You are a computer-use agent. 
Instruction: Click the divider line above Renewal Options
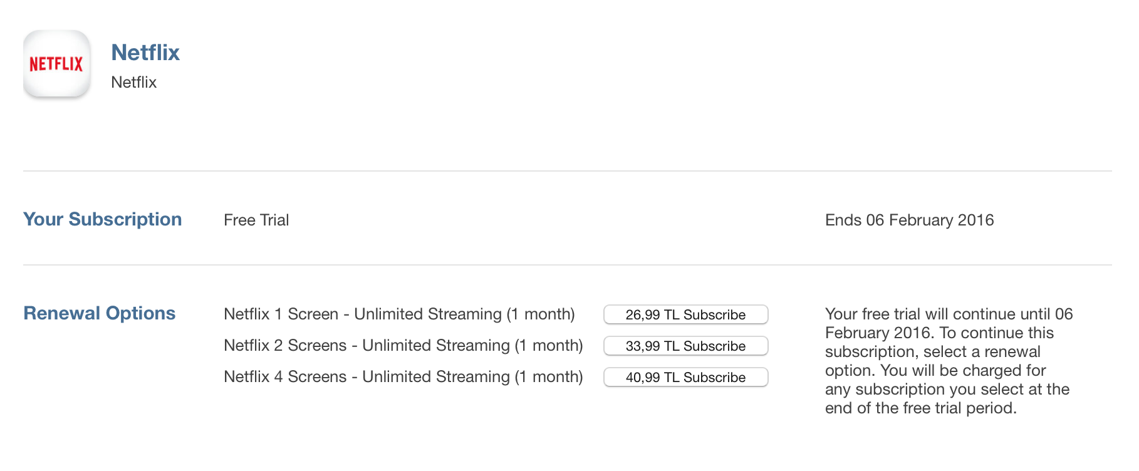tap(568, 265)
